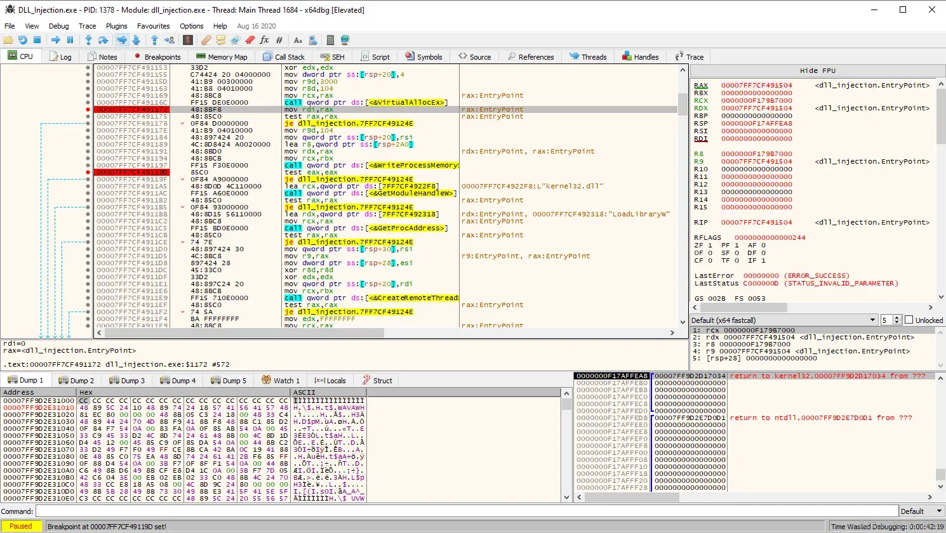The width and height of the screenshot is (946, 533).
Task: Click the Run arrow icon
Action: pyautogui.click(x=56, y=40)
